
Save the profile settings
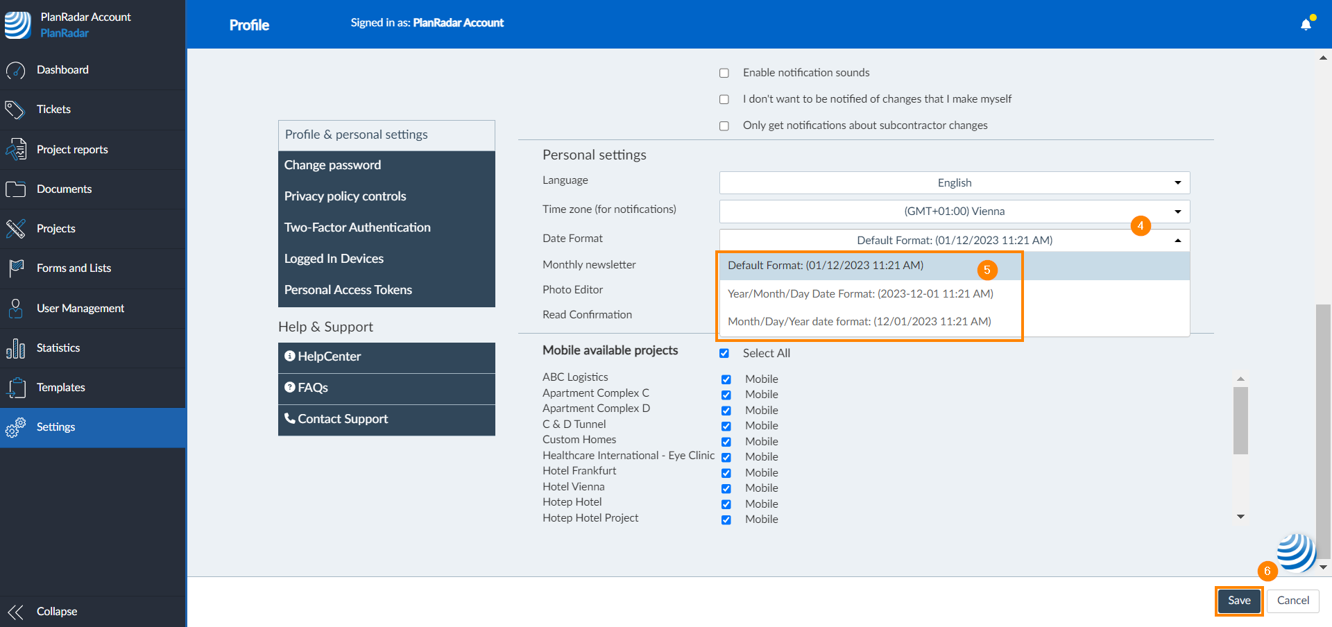coord(1239,601)
